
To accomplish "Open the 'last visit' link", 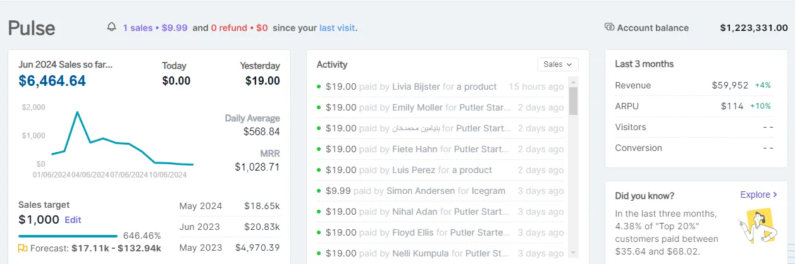I will [x=336, y=28].
